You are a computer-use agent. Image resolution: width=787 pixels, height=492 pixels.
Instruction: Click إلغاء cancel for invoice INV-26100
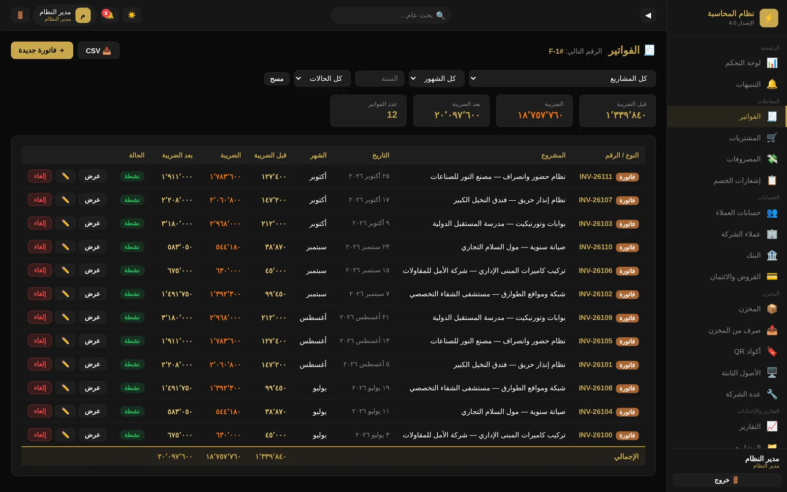coord(40,435)
